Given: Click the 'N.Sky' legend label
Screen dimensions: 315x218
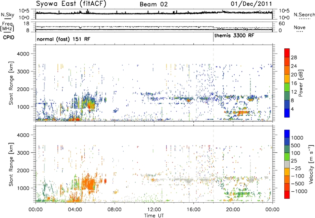Looking at the screenshot, I should click(7, 15).
